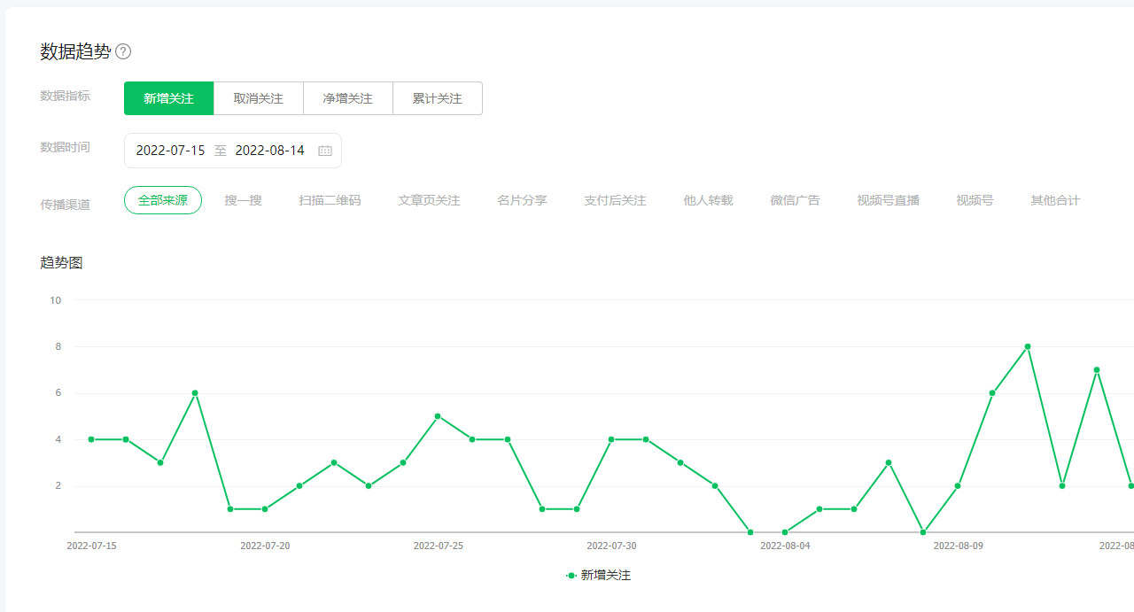The width and height of the screenshot is (1134, 612).
Task: Click the 2022-07-25 axis label
Action: [438, 546]
